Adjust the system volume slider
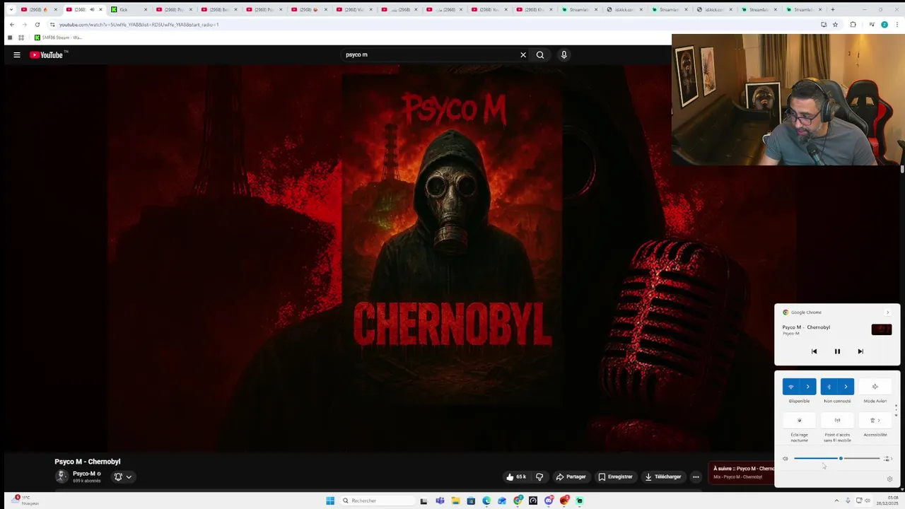The height and width of the screenshot is (509, 905). 836,459
